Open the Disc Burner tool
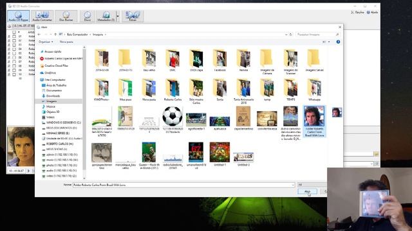 pyautogui.click(x=66, y=16)
